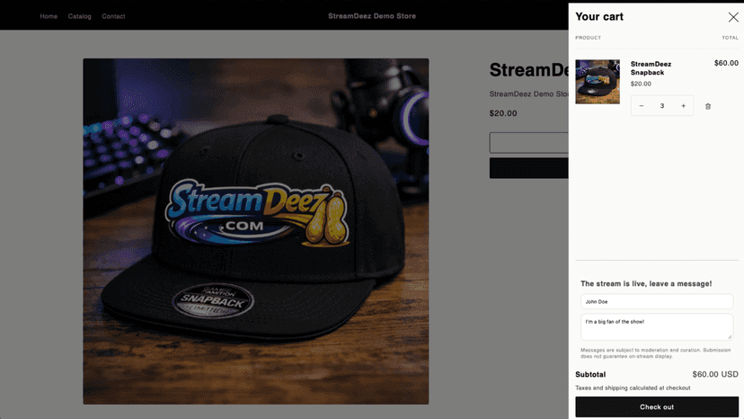This screenshot has width=744, height=419.
Task: Click the $60.00 USD subtotal amount
Action: [x=715, y=374]
